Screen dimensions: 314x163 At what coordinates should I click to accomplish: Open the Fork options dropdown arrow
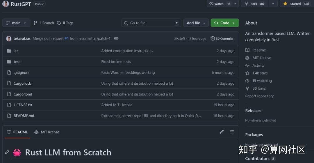point(273,4)
